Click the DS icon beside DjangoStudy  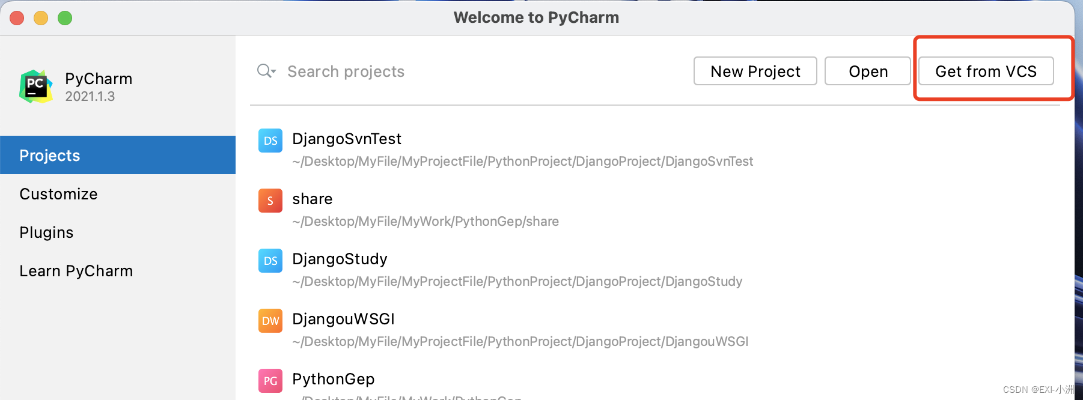tap(270, 261)
